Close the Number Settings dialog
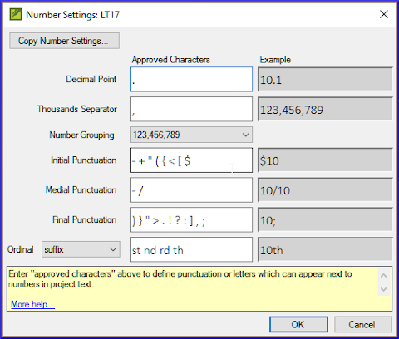The height and width of the screenshot is (339, 399). pos(384,14)
